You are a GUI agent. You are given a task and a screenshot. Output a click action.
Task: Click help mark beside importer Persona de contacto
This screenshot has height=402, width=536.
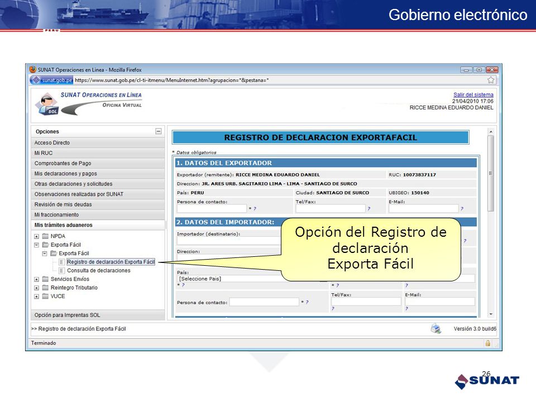307,302
